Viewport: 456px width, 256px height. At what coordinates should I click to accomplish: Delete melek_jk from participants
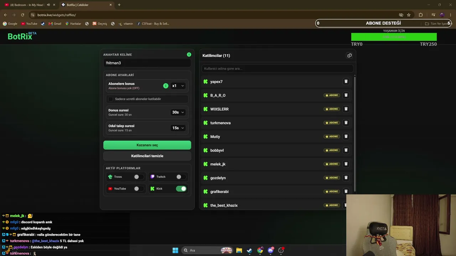[346, 164]
